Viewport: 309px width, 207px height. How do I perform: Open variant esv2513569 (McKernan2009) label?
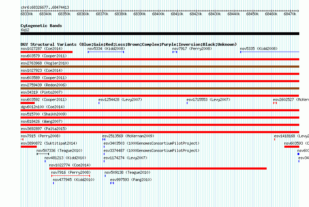point(128,136)
